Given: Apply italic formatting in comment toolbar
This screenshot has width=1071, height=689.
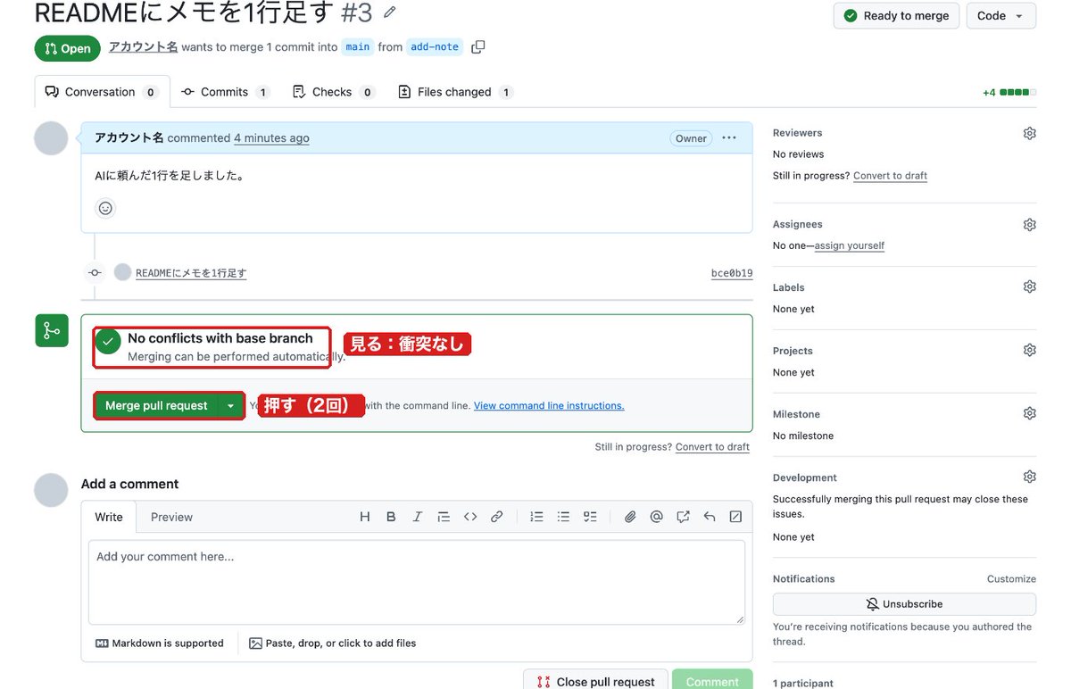Looking at the screenshot, I should tap(417, 517).
